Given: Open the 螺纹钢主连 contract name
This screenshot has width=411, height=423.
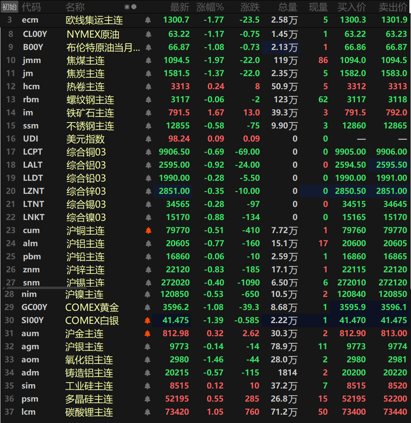Looking at the screenshot, I should coord(90,100).
